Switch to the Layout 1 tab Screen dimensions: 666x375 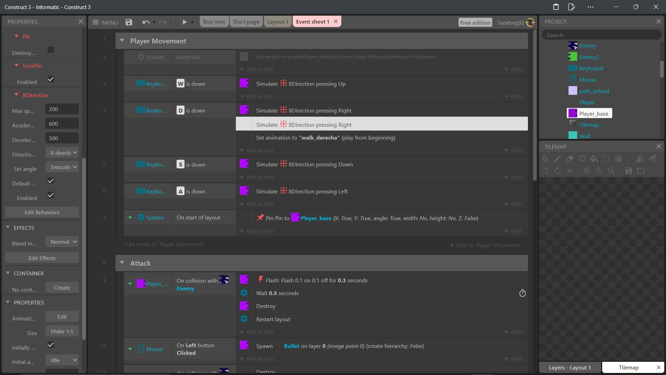[277, 22]
